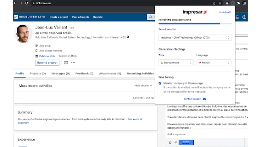
Task: Open the Feedback (0) tab
Action: pos(84,73)
